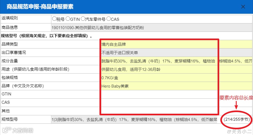Viewport: 253px width, 135px height.
Task: Click the 用途（供婴幼儿食用/适用的年龄阶段）label
Action: tap(35, 69)
